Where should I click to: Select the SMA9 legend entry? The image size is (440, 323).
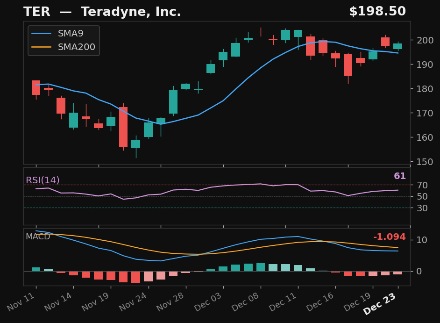[57, 34]
